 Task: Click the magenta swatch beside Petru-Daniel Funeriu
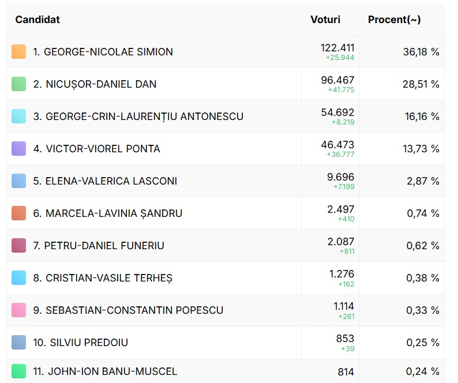pos(19,246)
